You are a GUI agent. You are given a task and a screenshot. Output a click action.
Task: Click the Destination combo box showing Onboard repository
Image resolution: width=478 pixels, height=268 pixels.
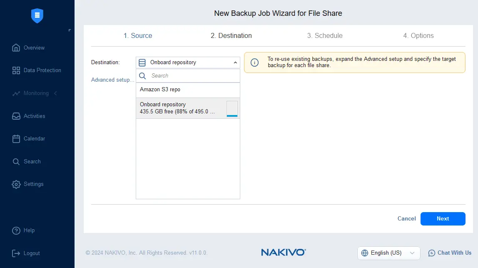188,63
